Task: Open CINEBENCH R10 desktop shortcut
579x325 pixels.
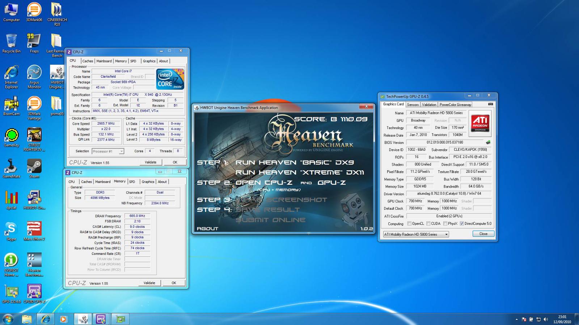Action: click(57, 14)
